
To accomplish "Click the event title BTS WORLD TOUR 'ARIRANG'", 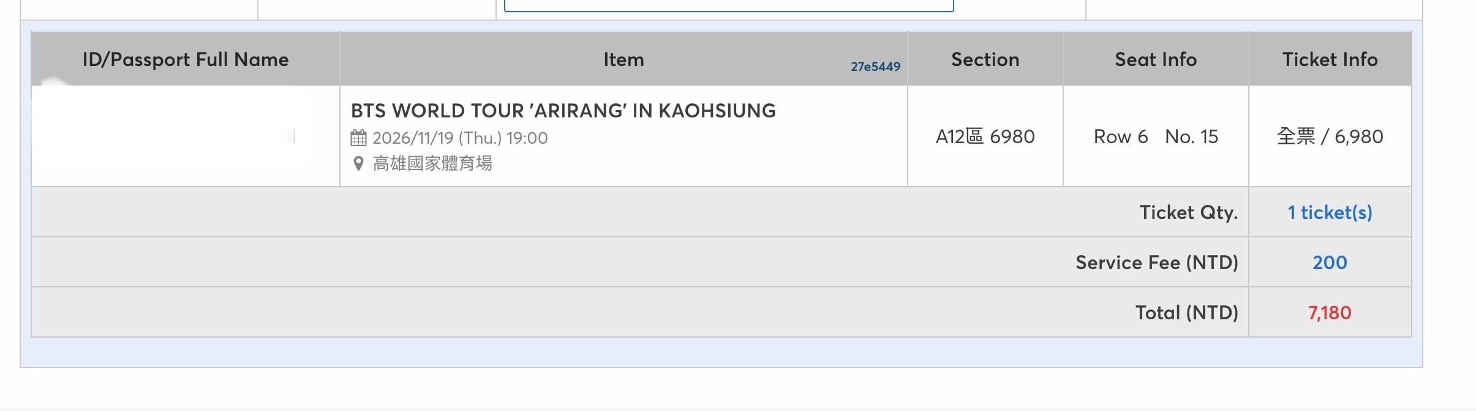I will 563,111.
